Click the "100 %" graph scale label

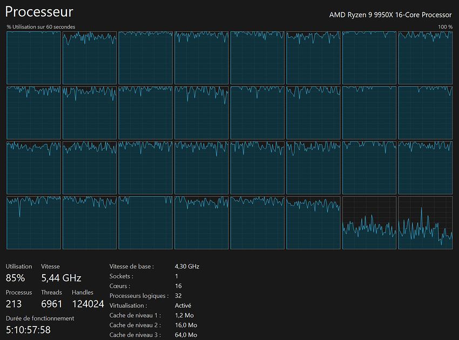tap(445, 26)
